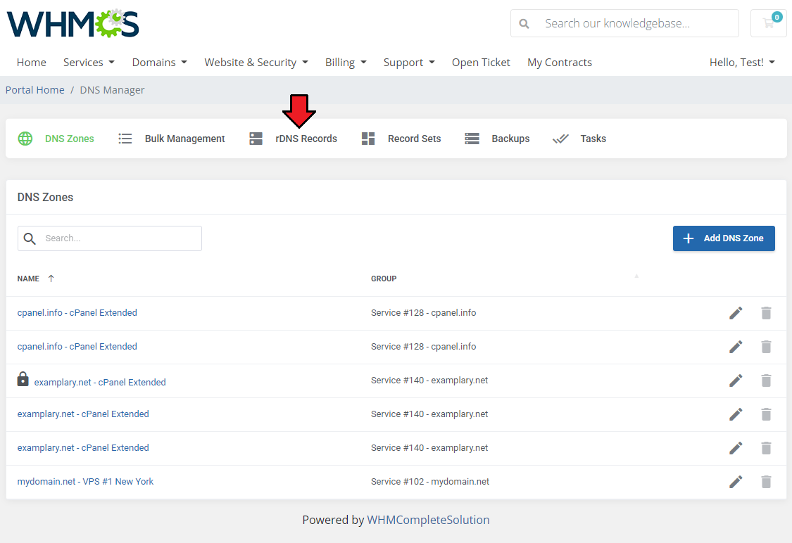Open My Contracts menu item
This screenshot has width=792, height=543.
pyautogui.click(x=560, y=63)
